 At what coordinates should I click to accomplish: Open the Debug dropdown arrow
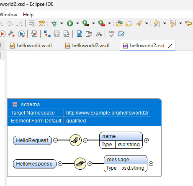click(62, 23)
